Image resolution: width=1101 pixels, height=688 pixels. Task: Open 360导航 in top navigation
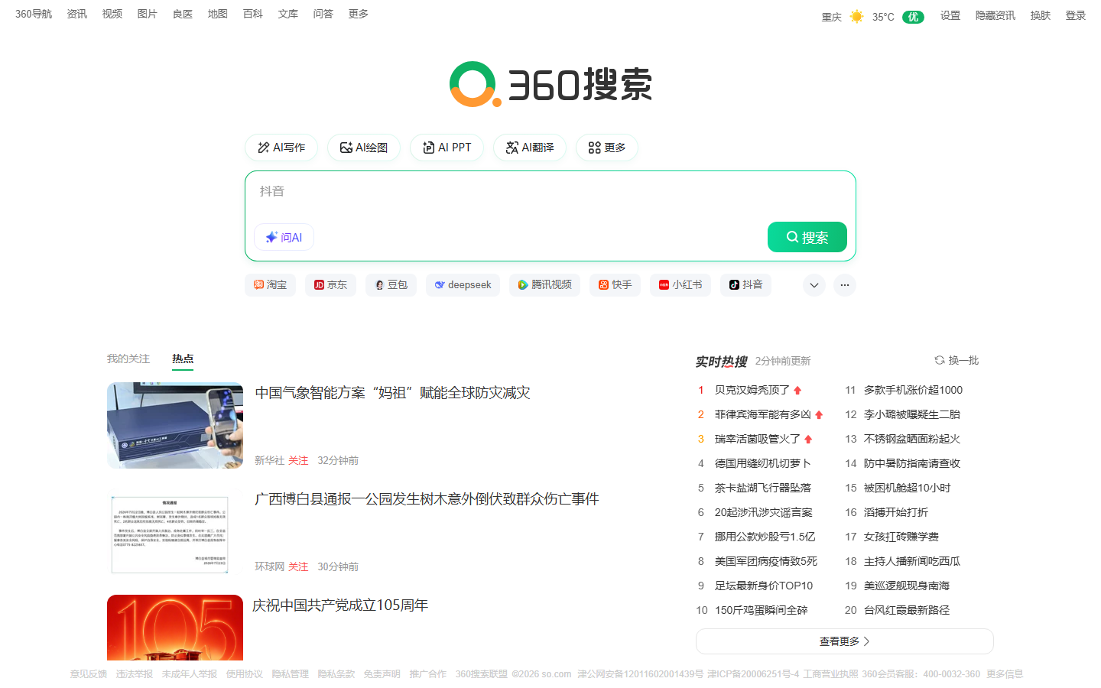34,14
